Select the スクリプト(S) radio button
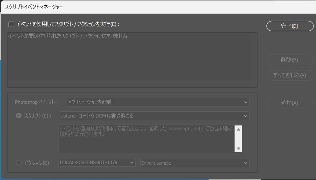This screenshot has height=180, width=316. (x=19, y=116)
